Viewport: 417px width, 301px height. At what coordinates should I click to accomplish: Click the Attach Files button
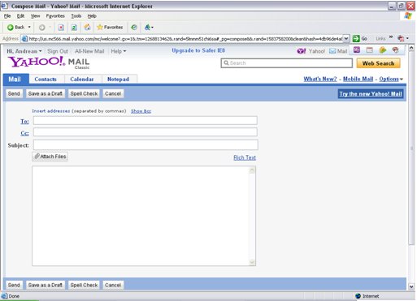pyautogui.click(x=50, y=157)
